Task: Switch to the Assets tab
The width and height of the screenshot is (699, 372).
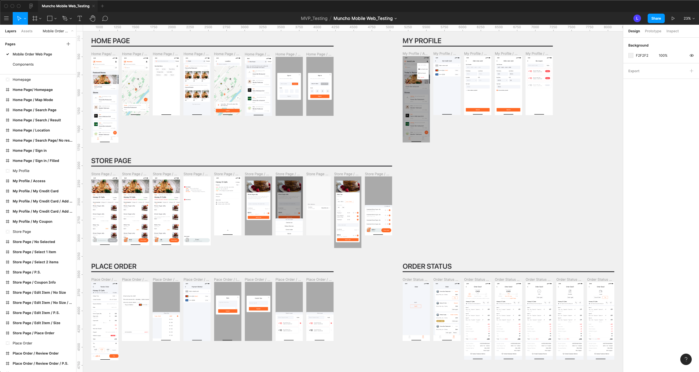Action: pos(27,31)
